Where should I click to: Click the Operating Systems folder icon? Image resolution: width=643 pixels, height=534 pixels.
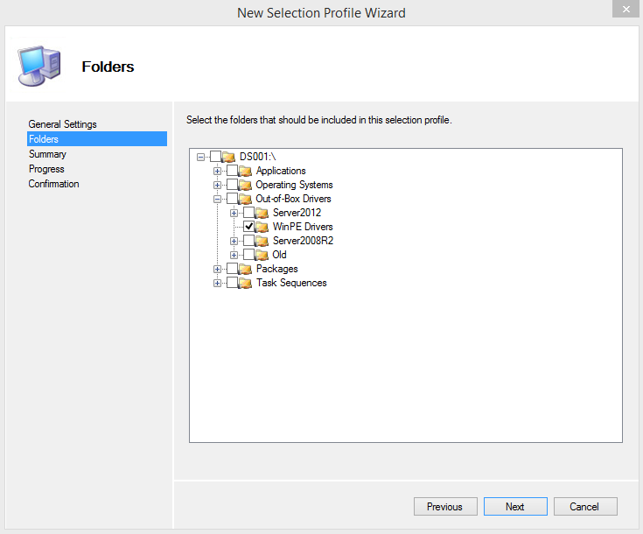click(x=245, y=185)
